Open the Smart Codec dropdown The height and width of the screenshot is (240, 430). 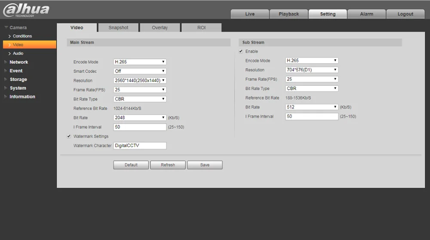140,71
